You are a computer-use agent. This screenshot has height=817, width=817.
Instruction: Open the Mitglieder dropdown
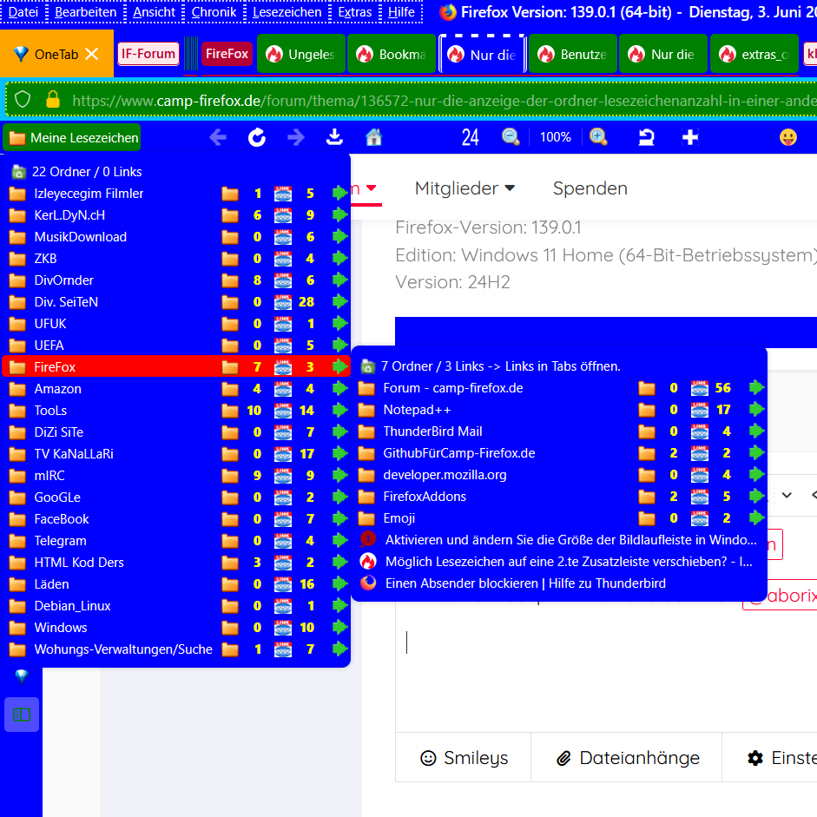pos(465,188)
